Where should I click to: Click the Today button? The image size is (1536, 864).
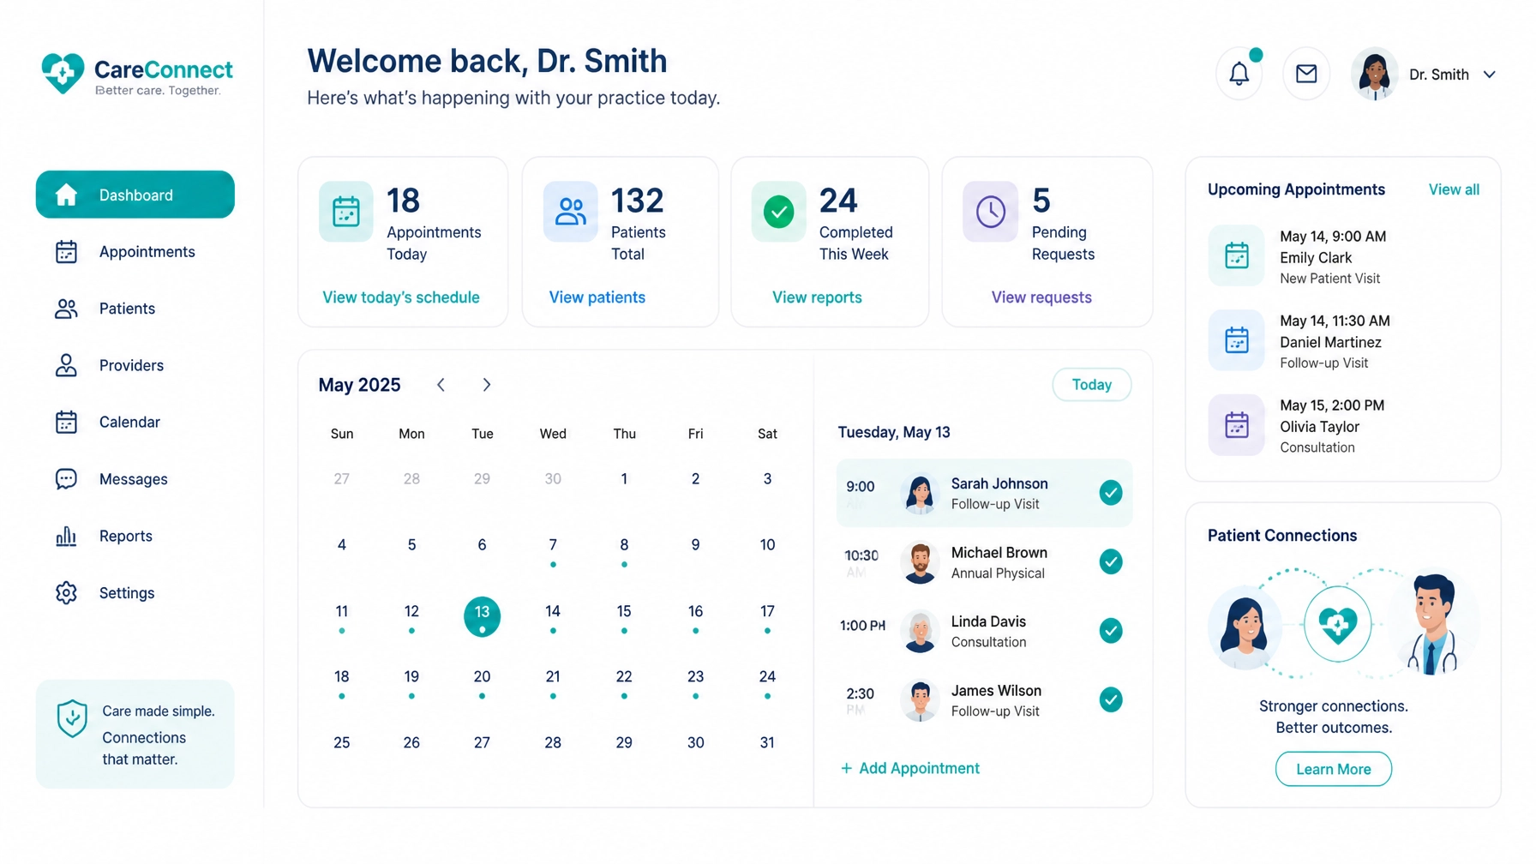click(x=1092, y=385)
